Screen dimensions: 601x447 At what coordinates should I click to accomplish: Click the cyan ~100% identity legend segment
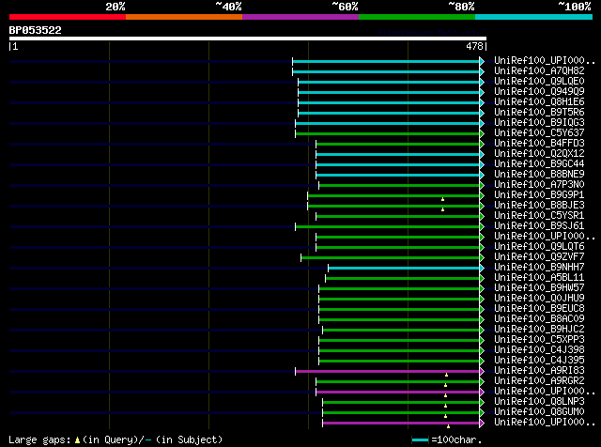534,17
